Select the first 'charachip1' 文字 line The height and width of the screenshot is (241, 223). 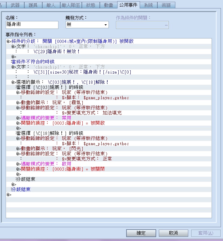[109, 46]
